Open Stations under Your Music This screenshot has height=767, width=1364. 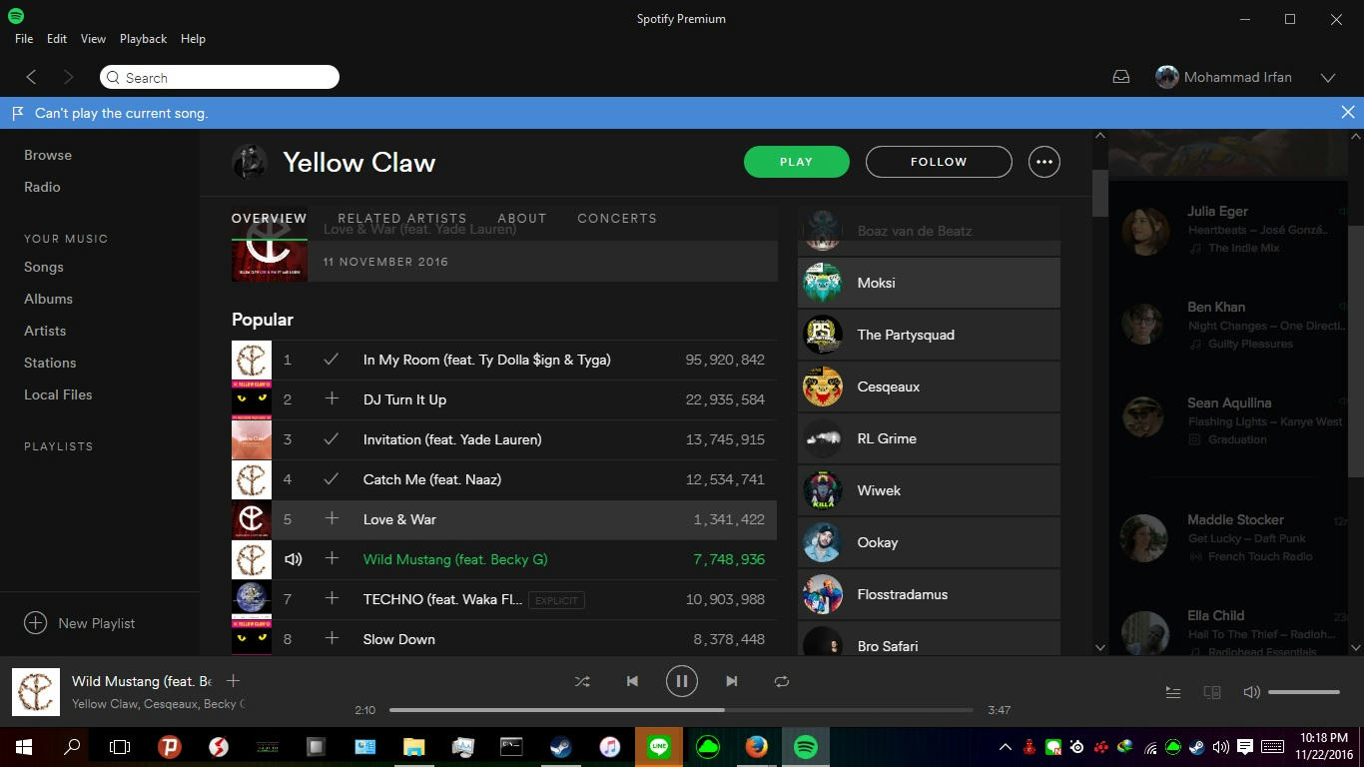click(x=50, y=363)
